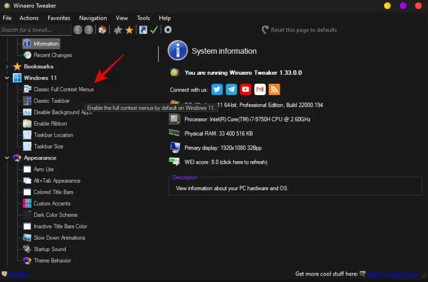Open the Actions menu

(x=29, y=18)
